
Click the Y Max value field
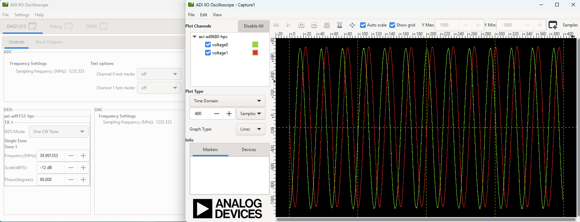click(x=447, y=25)
